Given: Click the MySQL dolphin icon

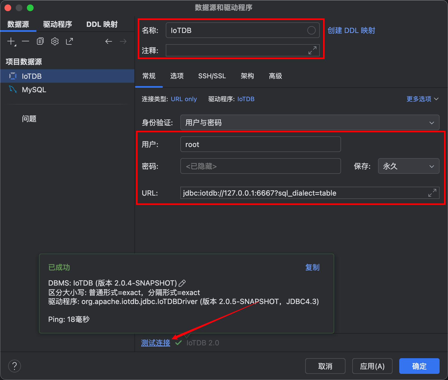Looking at the screenshot, I should [x=13, y=89].
